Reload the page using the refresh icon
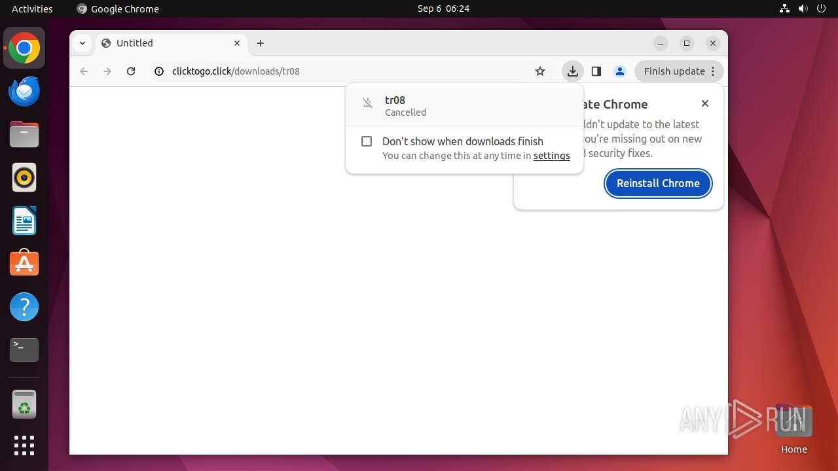 131,71
